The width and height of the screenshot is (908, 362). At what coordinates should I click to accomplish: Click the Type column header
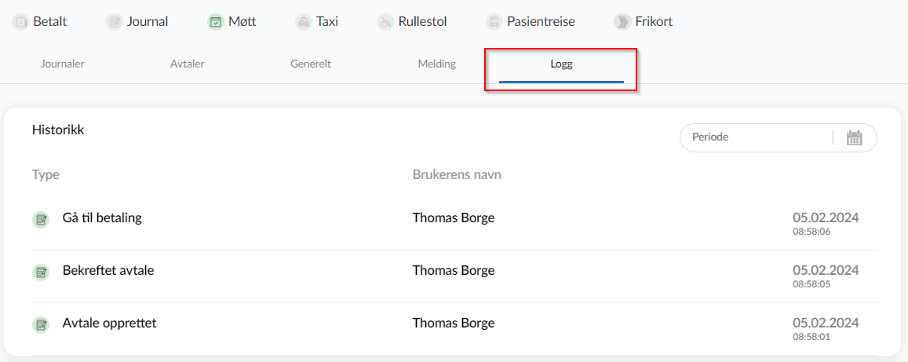(x=46, y=174)
